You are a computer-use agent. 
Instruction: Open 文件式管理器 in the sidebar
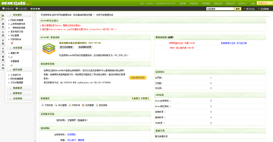click(17, 83)
